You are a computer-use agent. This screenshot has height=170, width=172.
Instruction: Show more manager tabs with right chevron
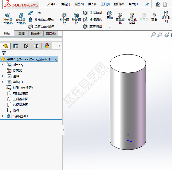pyautogui.click(x=59, y=46)
